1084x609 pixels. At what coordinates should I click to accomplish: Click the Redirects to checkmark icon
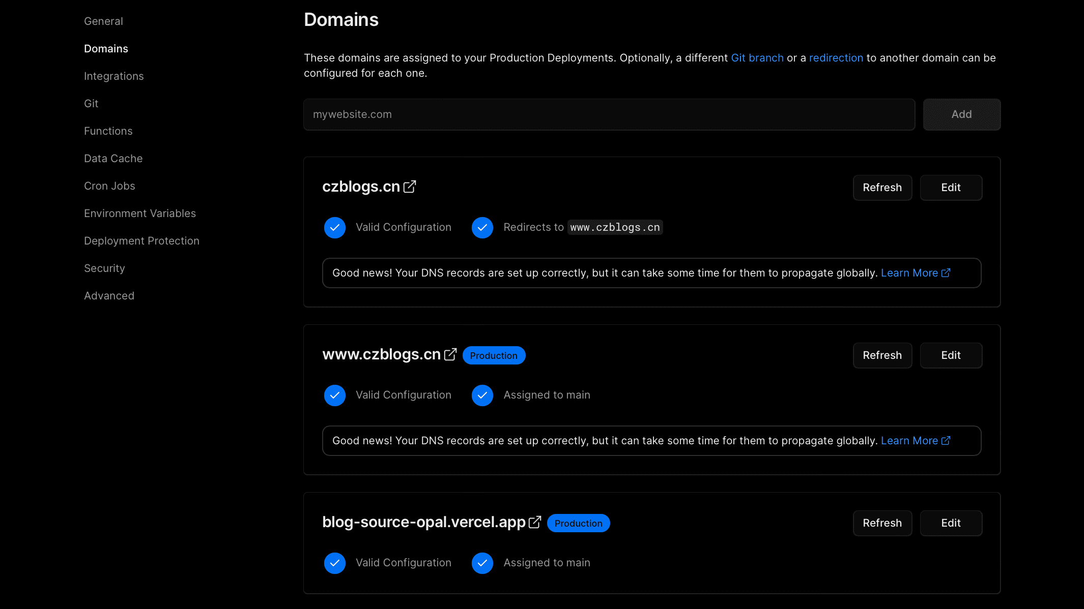tap(482, 227)
